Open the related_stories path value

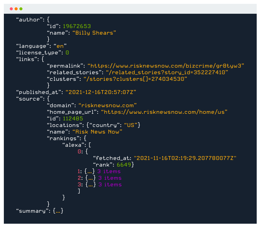167,73
